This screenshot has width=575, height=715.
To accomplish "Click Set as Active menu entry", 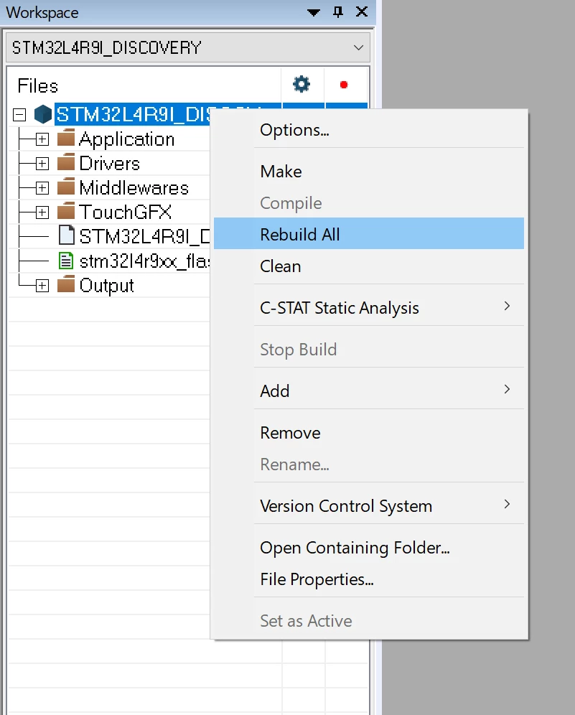I will point(369,621).
